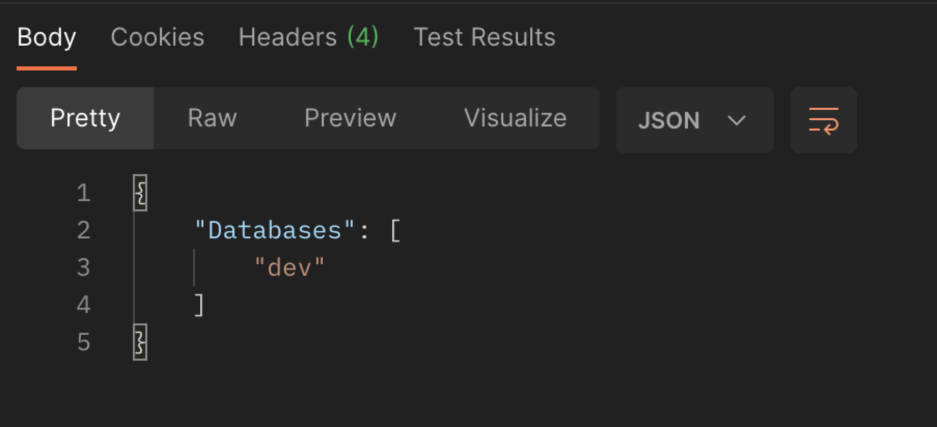Open the Cookies tab
Viewport: 937px width, 427px height.
tap(157, 37)
